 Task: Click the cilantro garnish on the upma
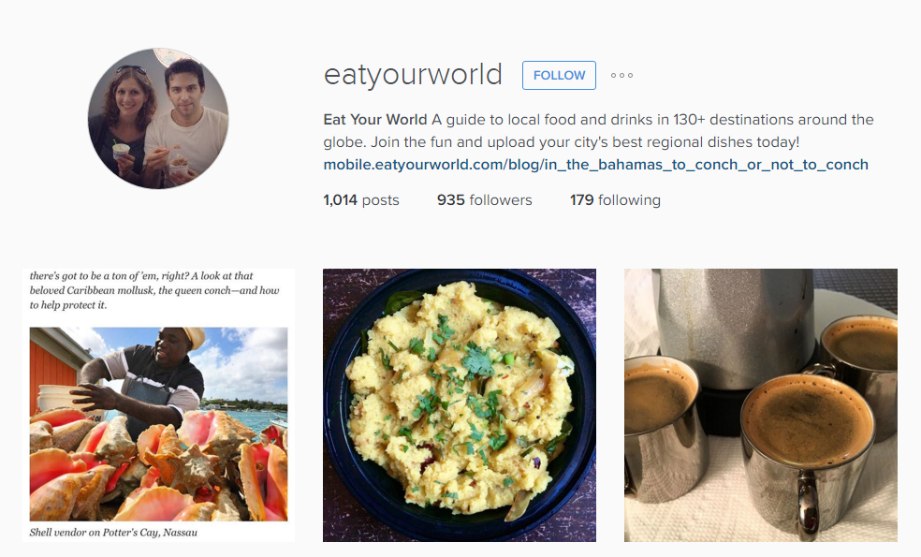[477, 360]
